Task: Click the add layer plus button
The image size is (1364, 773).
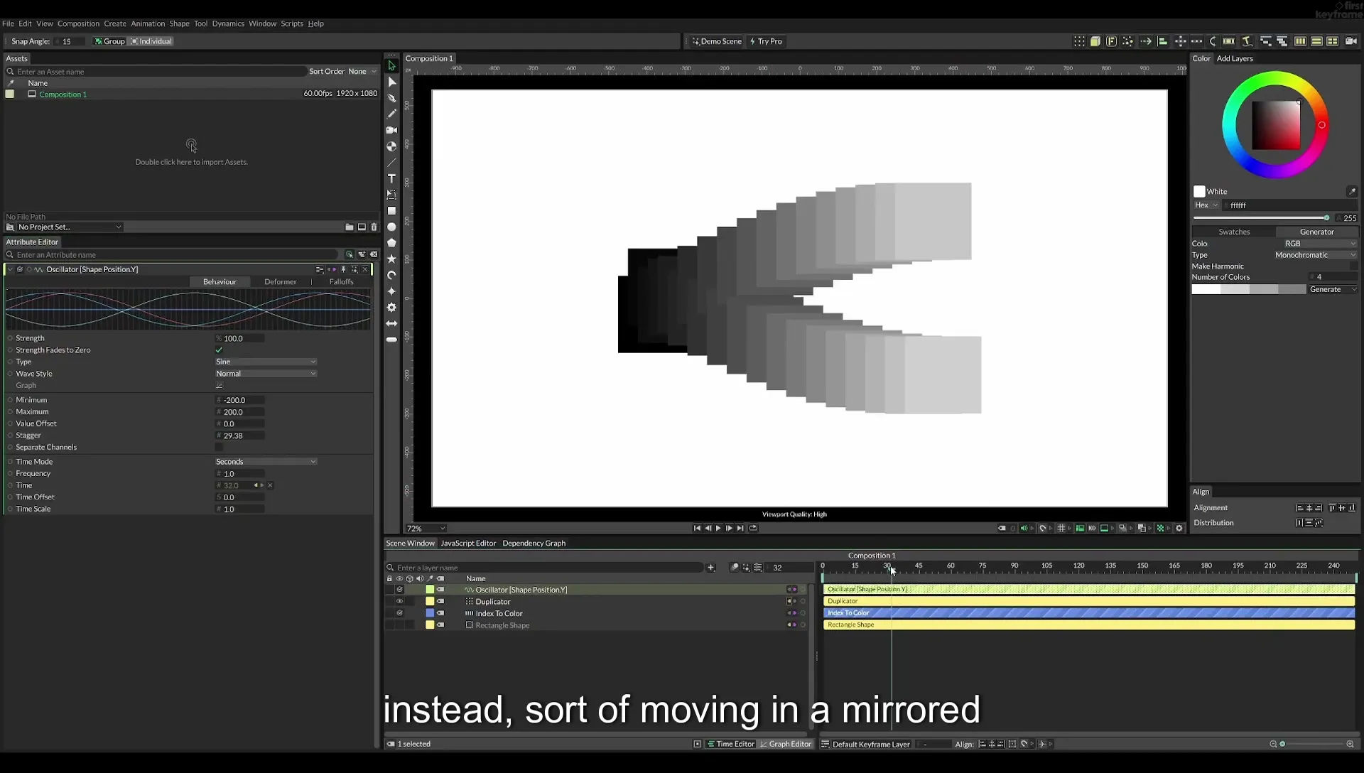Action: pos(710,567)
